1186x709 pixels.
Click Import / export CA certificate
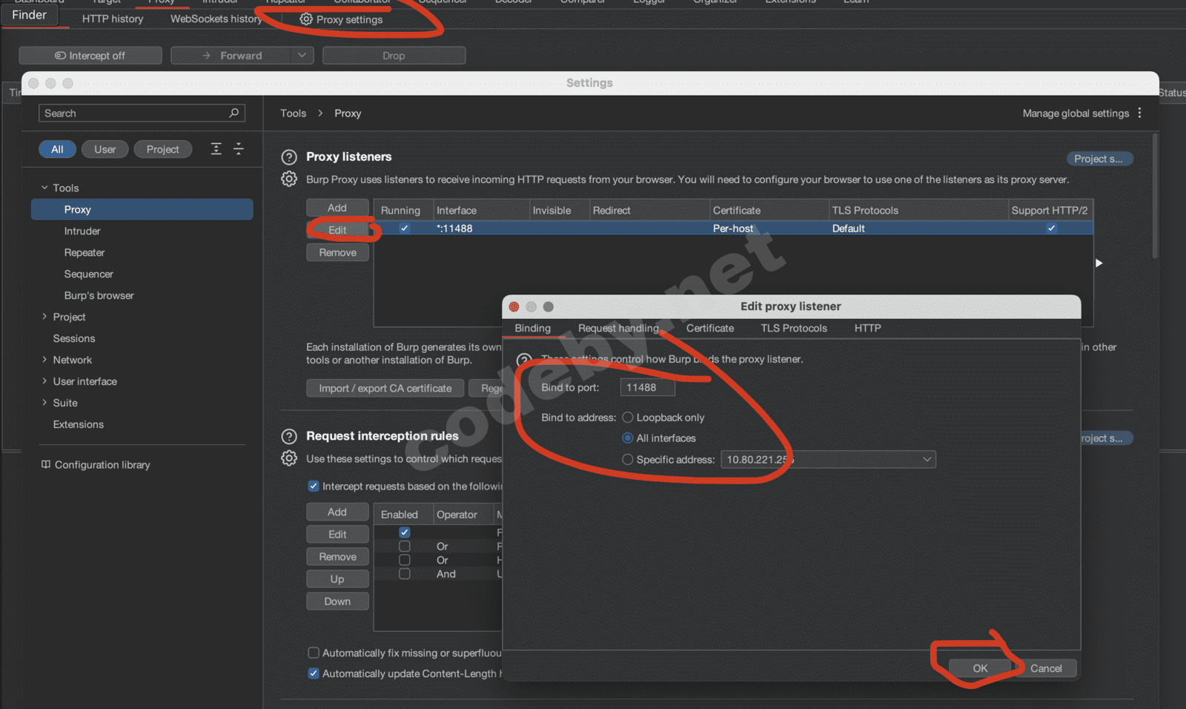(385, 388)
